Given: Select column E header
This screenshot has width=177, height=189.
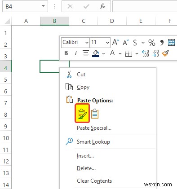Looking at the screenshot, I should (x=141, y=21).
